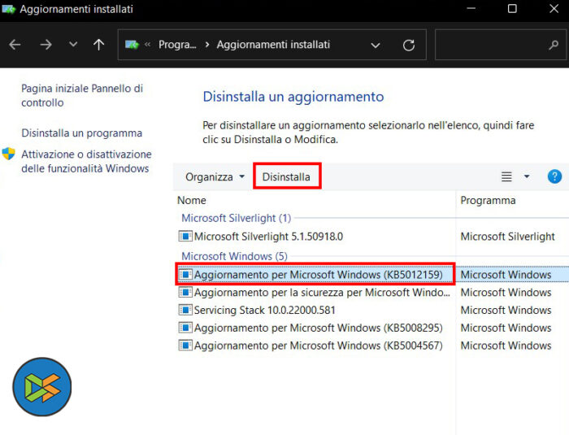This screenshot has height=435, width=569.
Task: Click the Disinstalla button
Action: pyautogui.click(x=287, y=176)
